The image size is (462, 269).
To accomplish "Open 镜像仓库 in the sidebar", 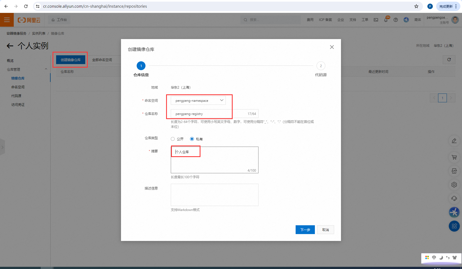I will pos(18,78).
